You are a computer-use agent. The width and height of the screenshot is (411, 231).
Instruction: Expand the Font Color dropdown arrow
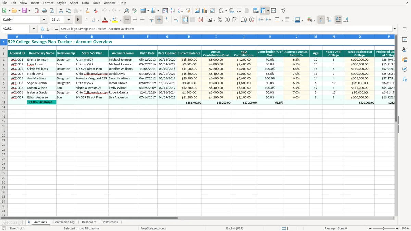[x=110, y=20]
